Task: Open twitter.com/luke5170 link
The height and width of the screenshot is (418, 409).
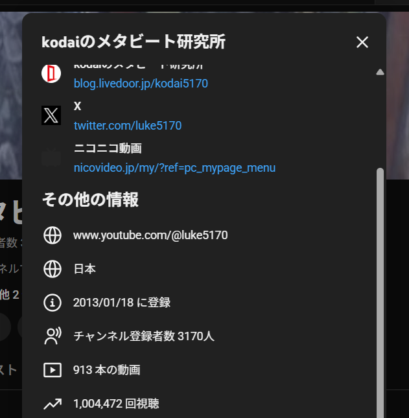Action: pos(128,126)
